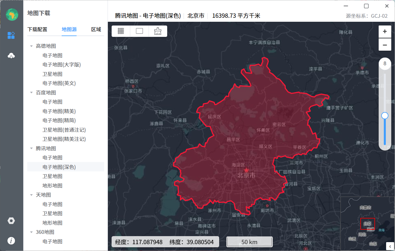Select the grid tile display tool
The width and height of the screenshot is (395, 251).
pyautogui.click(x=121, y=31)
